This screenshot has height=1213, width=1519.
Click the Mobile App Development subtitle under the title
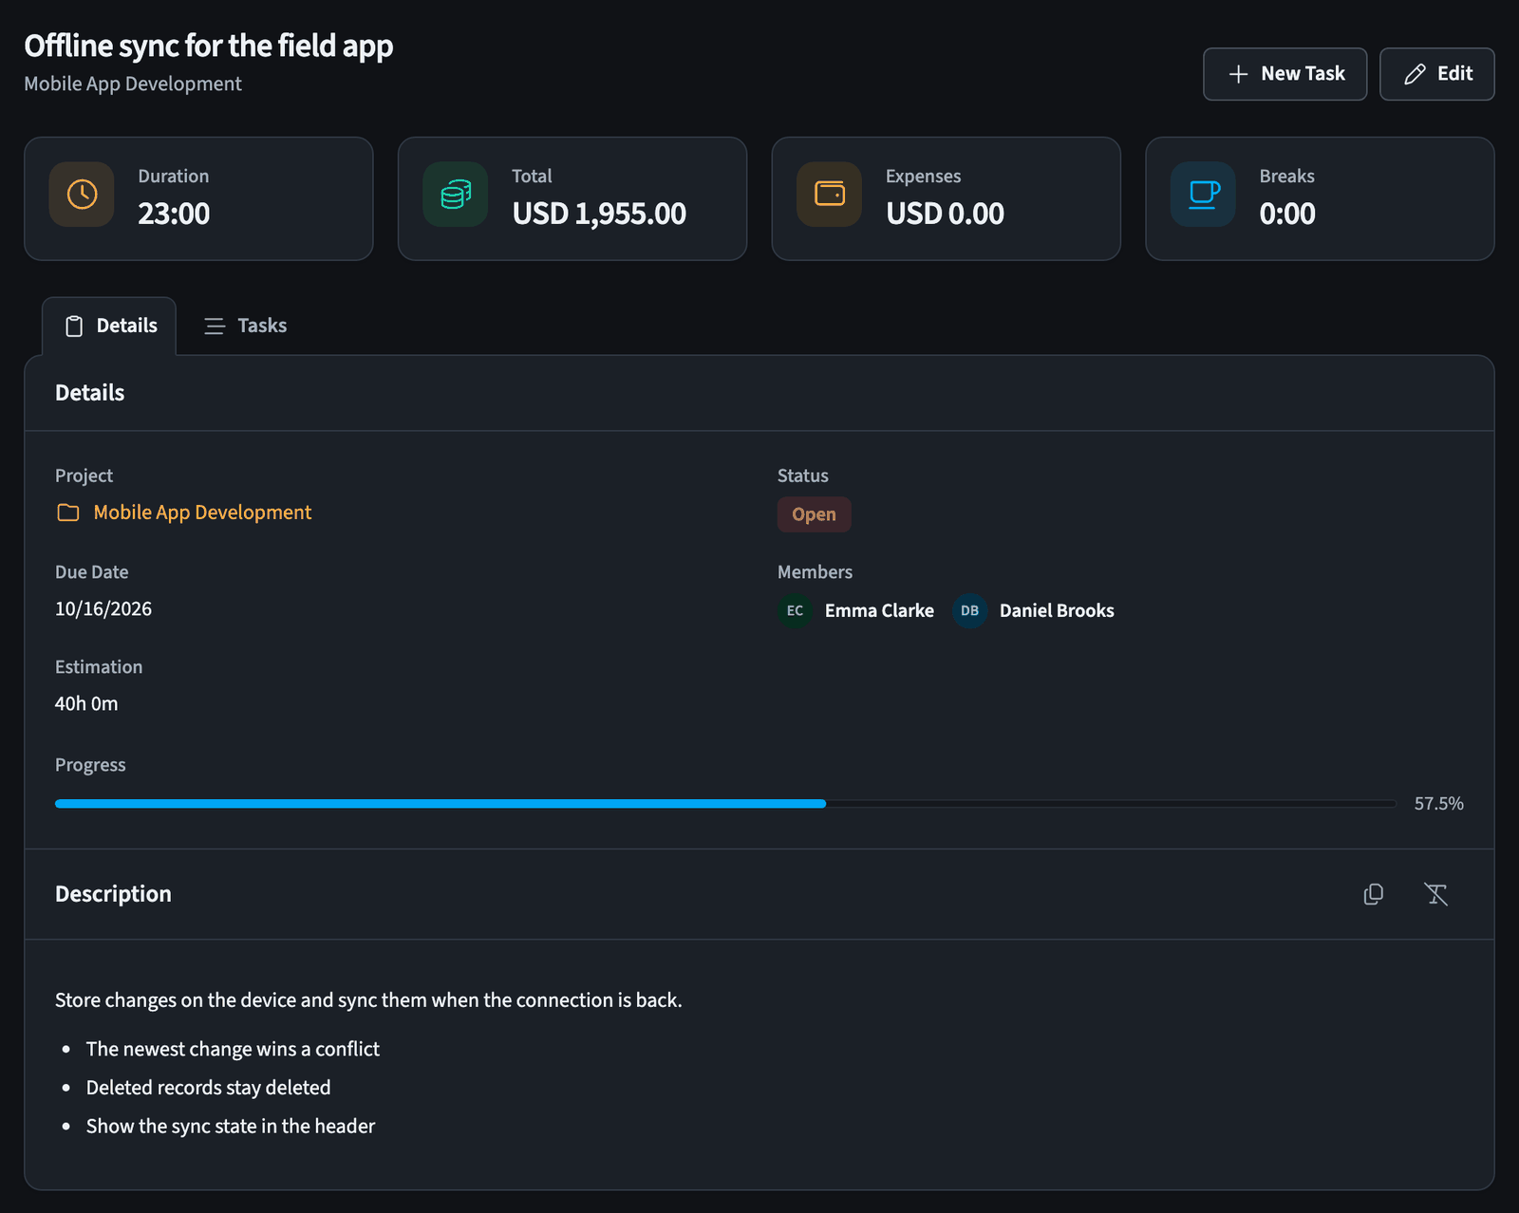133,84
